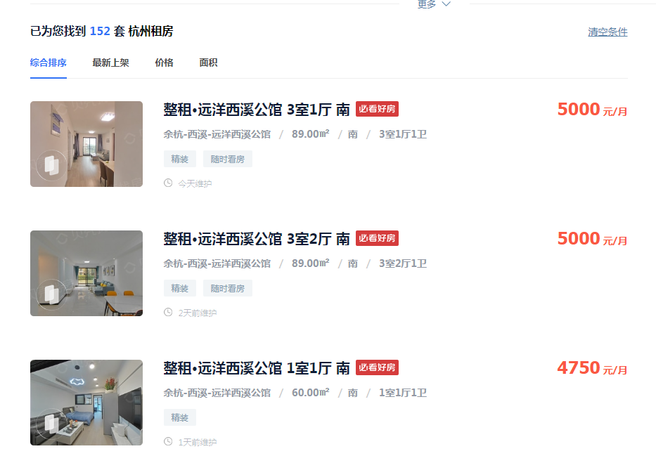This screenshot has height=456, width=656.
Task: Click 清空条件 link
Action: (607, 32)
